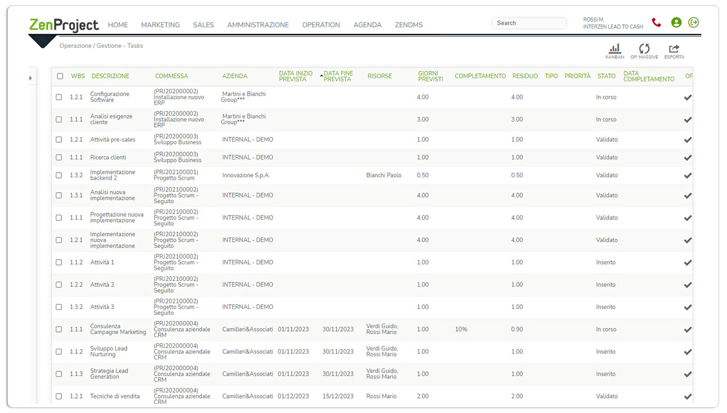The image size is (727, 413).
Task: Sort by WBS column header
Action: point(78,76)
